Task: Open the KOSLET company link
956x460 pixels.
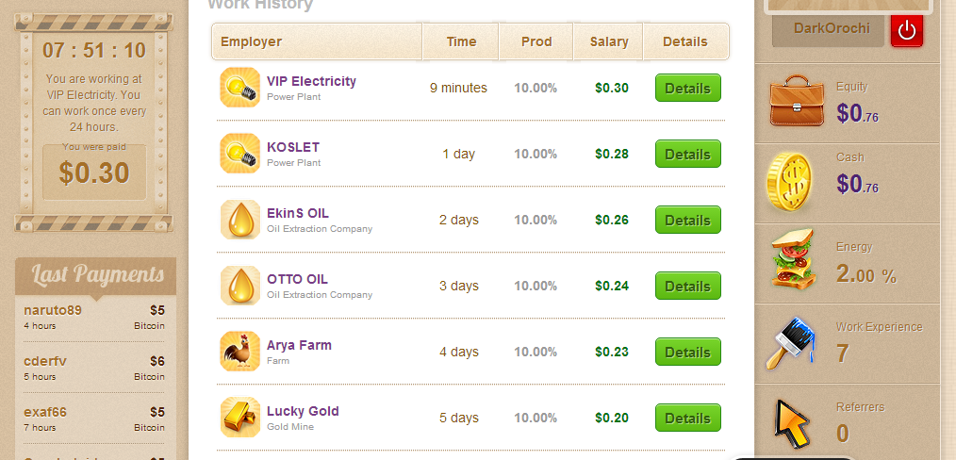Action: click(293, 147)
